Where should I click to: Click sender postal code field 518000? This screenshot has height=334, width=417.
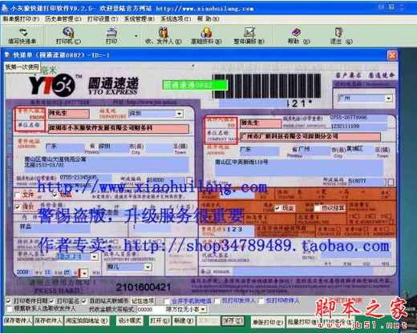[x=165, y=180]
